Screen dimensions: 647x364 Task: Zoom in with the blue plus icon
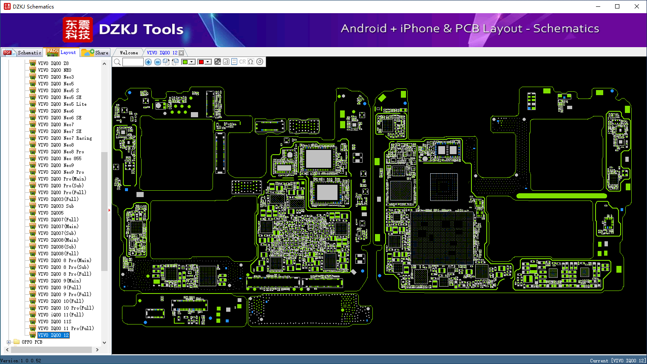[x=148, y=62]
